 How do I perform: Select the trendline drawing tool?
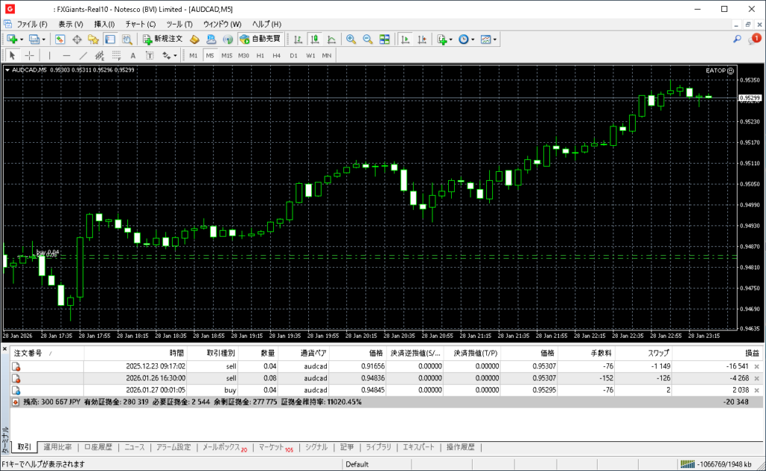pyautogui.click(x=83, y=55)
